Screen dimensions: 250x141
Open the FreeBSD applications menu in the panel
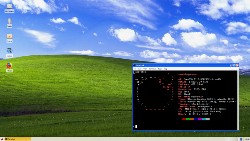(2, 139)
